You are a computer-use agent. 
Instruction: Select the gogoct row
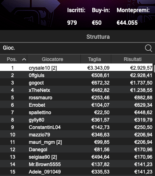click(x=76, y=83)
